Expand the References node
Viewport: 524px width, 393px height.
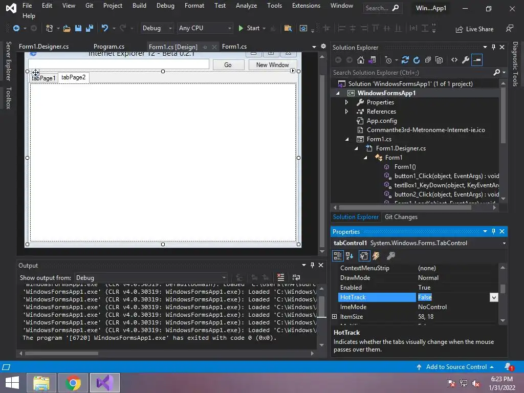[346, 112]
